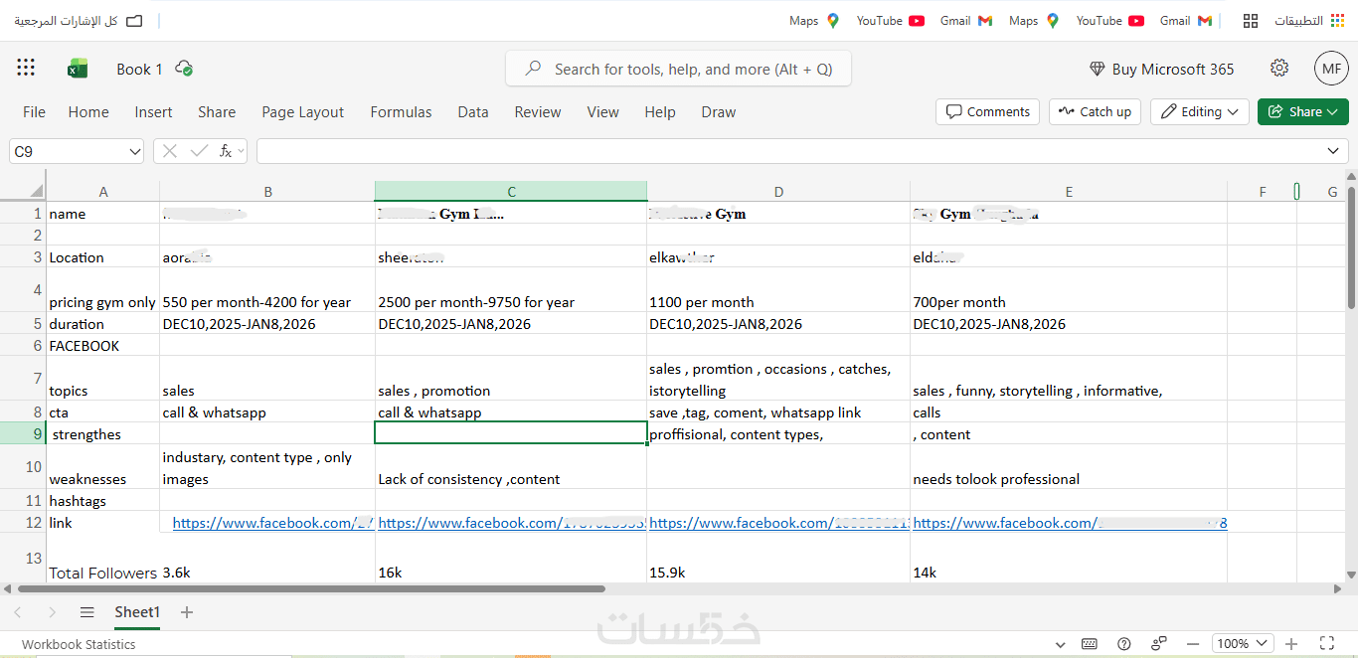Switch to the Insert ribbon tab
The image size is (1358, 658).
point(153,112)
